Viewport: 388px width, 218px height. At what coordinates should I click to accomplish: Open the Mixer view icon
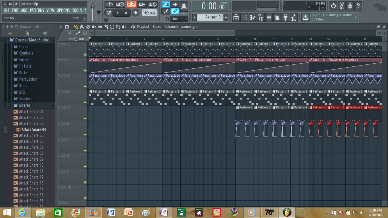click(x=269, y=18)
